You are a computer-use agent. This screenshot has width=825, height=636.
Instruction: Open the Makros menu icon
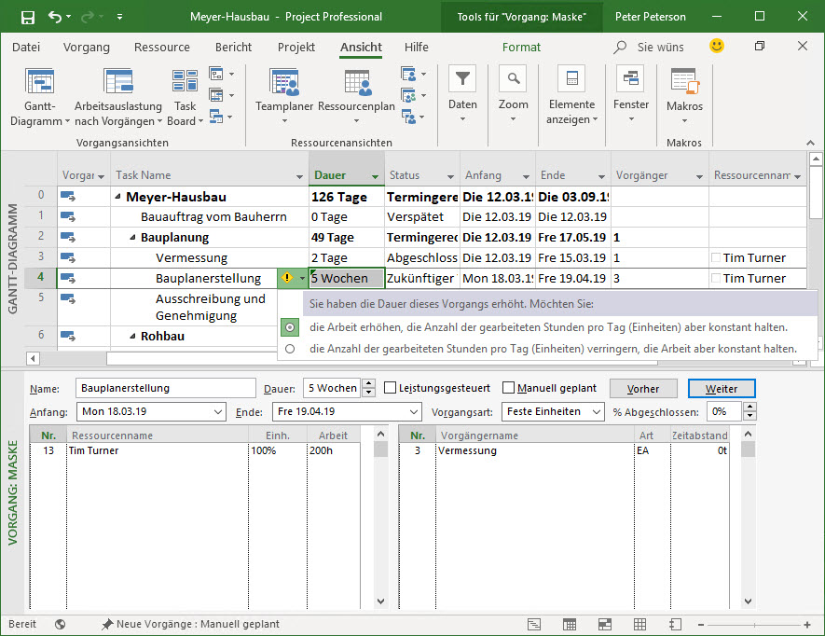[684, 81]
